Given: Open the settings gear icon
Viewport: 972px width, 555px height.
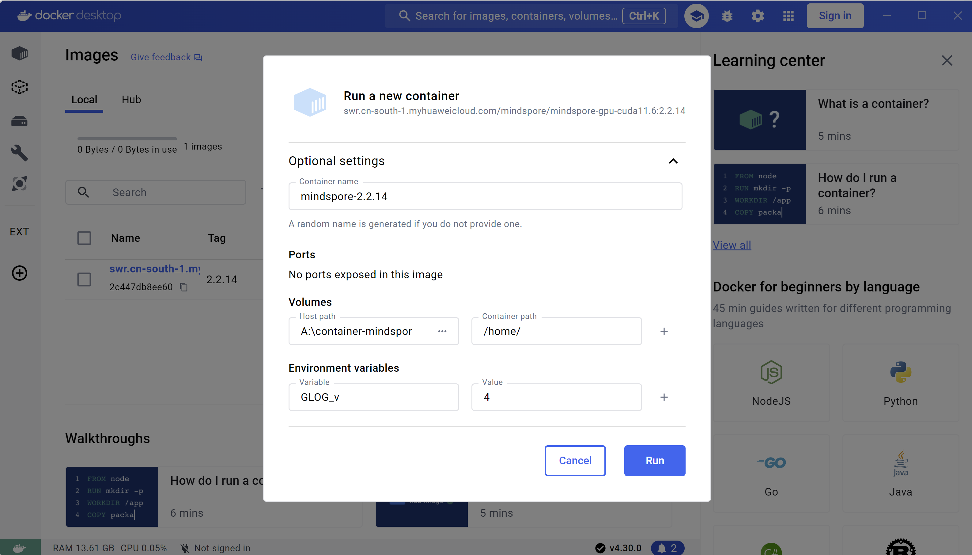Looking at the screenshot, I should tap(758, 16).
